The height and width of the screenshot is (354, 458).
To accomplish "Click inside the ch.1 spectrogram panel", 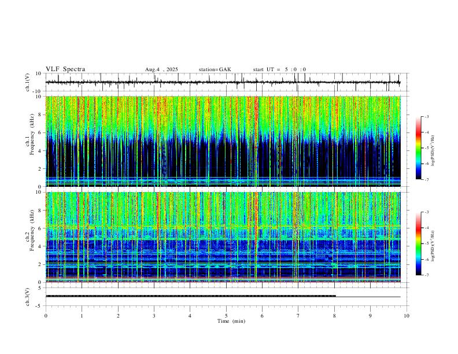I will pos(223,141).
